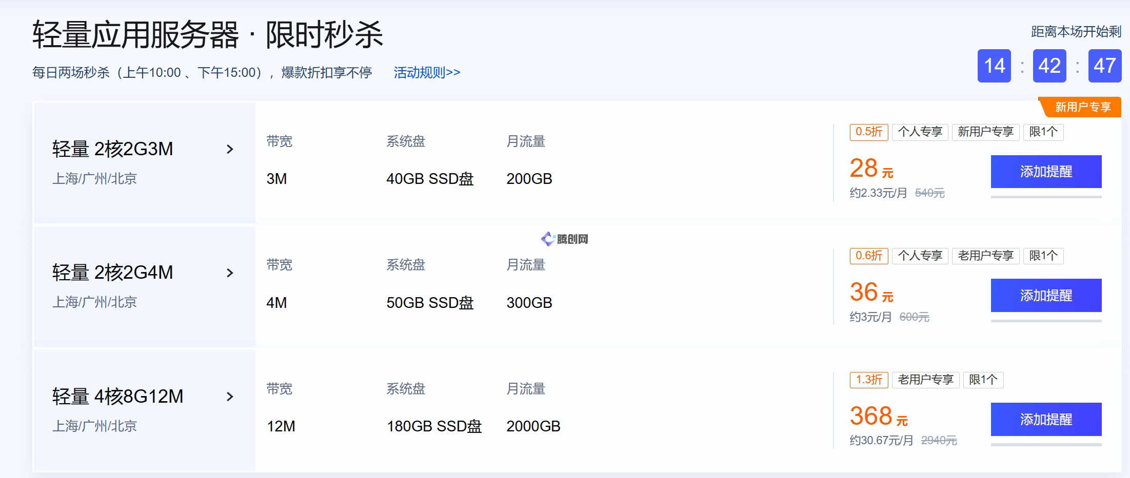Click 上海/广州/北京 under 轻量 2核2G4M

click(x=94, y=302)
